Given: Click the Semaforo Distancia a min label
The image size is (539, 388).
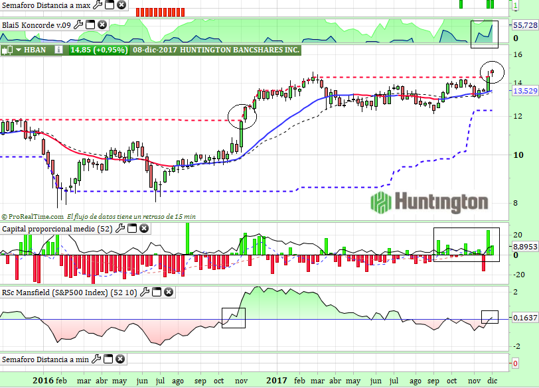Looking at the screenshot, I should pos(45,359).
